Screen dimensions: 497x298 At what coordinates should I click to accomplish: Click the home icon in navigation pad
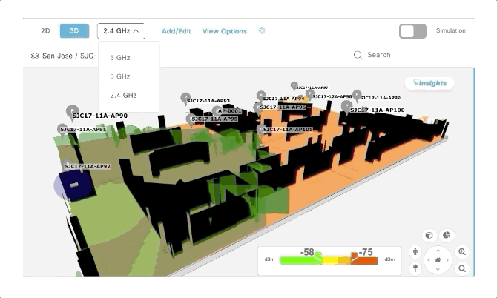pos(438,260)
